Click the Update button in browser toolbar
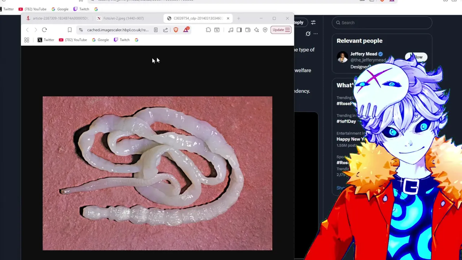462x260 pixels. tap(281, 30)
